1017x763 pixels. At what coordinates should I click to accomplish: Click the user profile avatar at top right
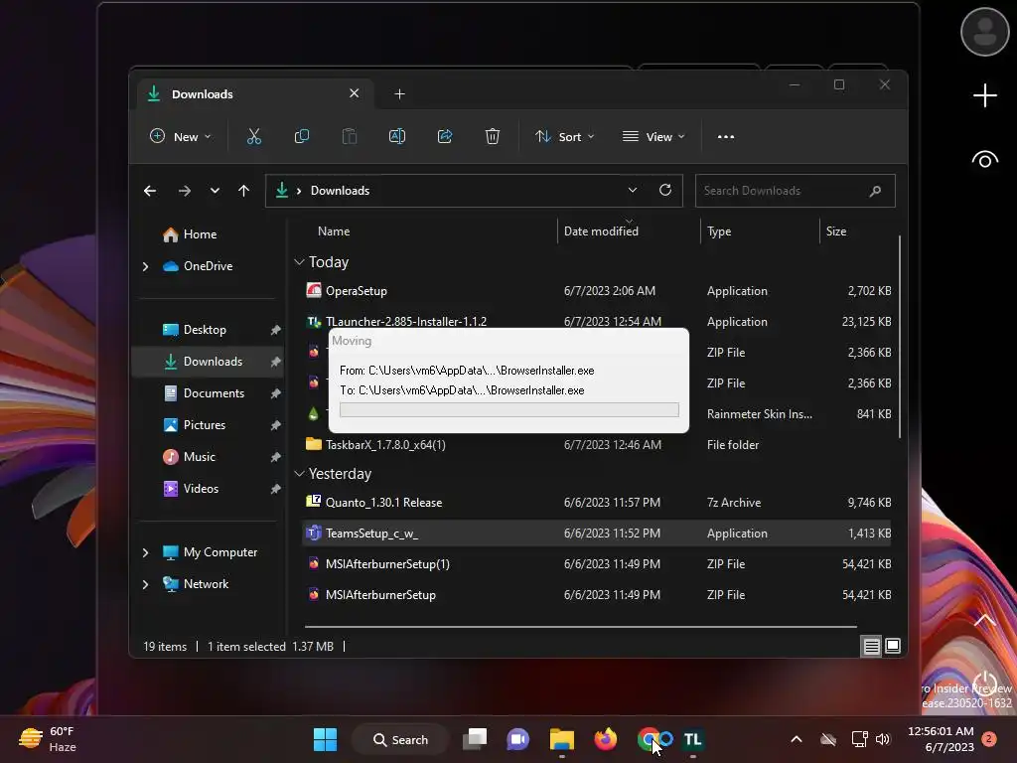pos(984,32)
